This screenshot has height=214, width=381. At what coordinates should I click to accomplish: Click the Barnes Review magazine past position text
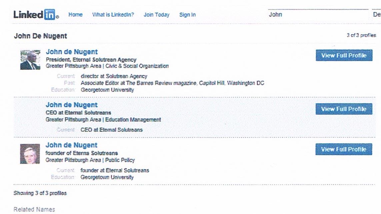(x=172, y=83)
